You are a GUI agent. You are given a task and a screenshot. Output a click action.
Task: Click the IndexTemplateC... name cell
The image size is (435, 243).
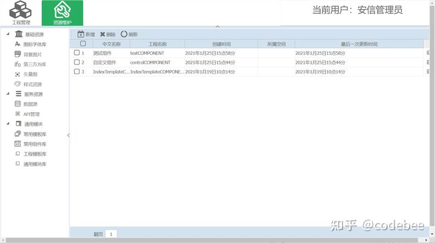(111, 72)
